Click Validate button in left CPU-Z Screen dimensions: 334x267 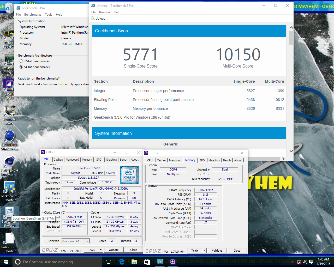pyautogui.click(x=114, y=250)
